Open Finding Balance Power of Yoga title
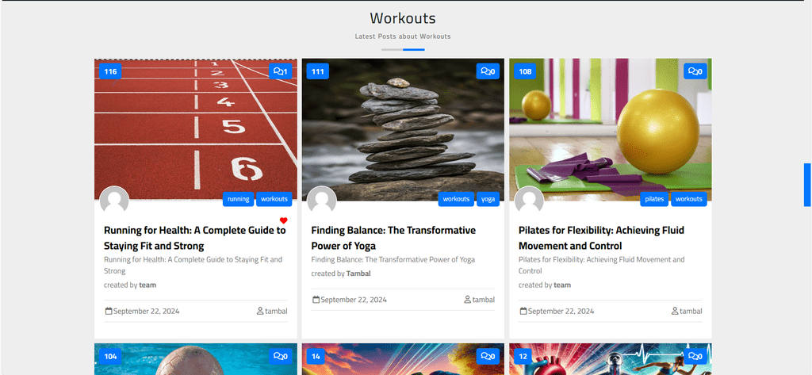 point(393,238)
